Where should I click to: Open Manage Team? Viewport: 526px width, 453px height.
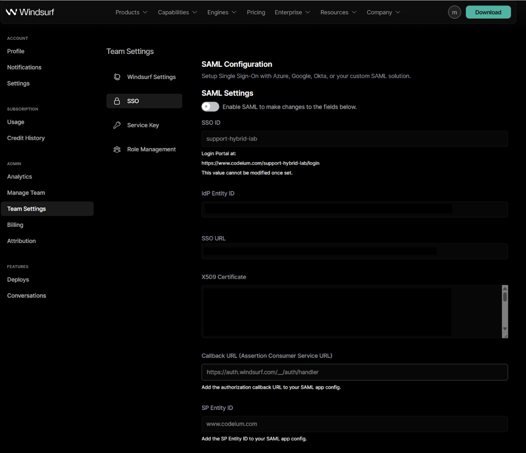pyautogui.click(x=26, y=193)
